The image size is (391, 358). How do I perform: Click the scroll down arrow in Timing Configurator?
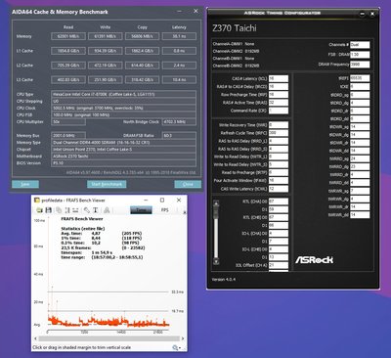[x=216, y=261]
